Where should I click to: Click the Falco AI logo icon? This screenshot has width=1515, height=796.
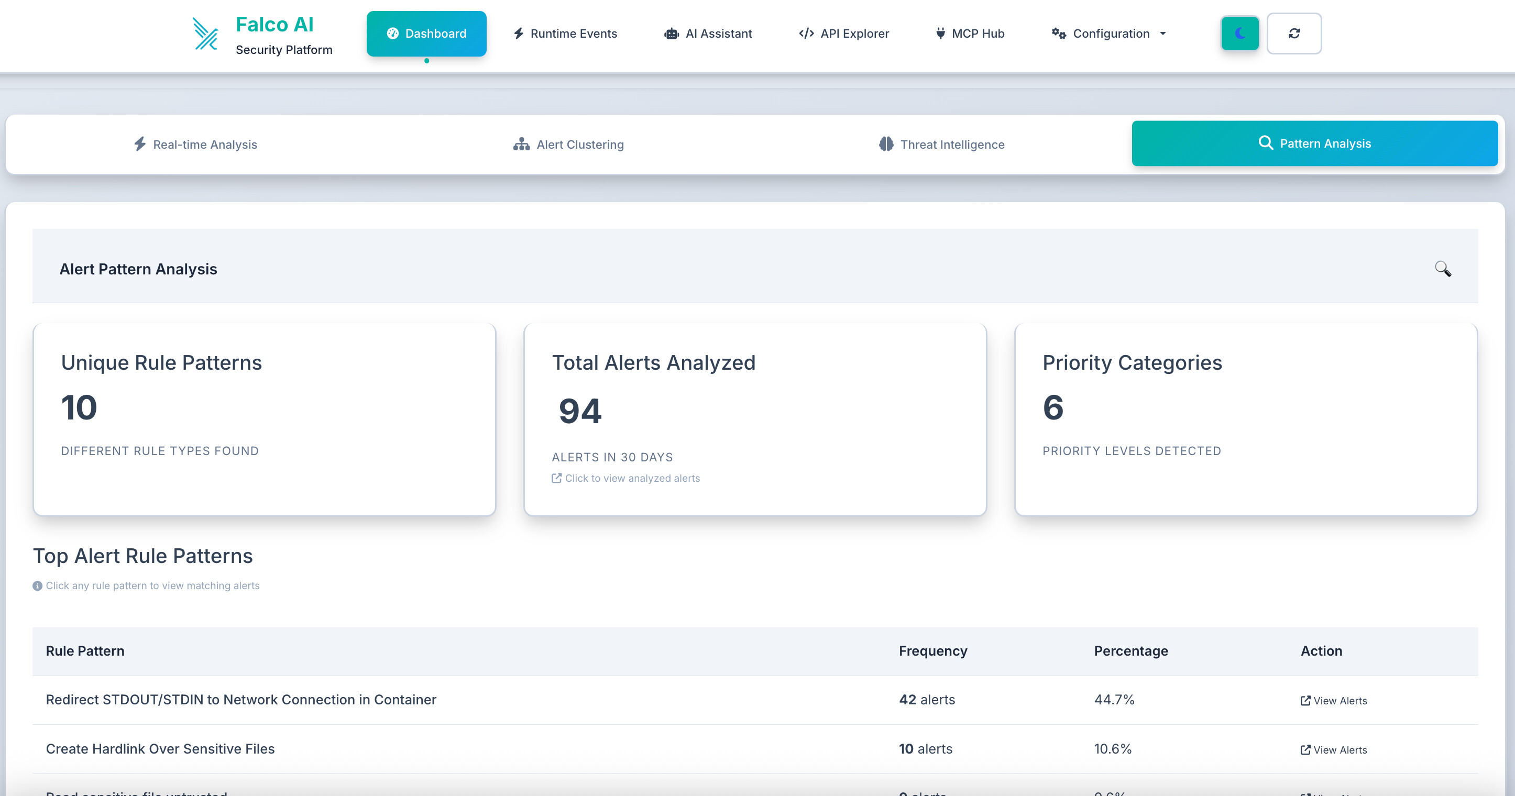205,34
